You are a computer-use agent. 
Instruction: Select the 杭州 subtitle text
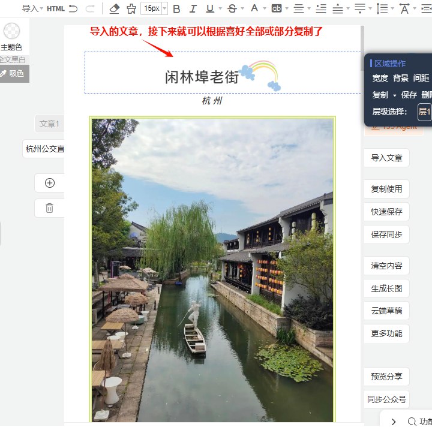pyautogui.click(x=212, y=101)
